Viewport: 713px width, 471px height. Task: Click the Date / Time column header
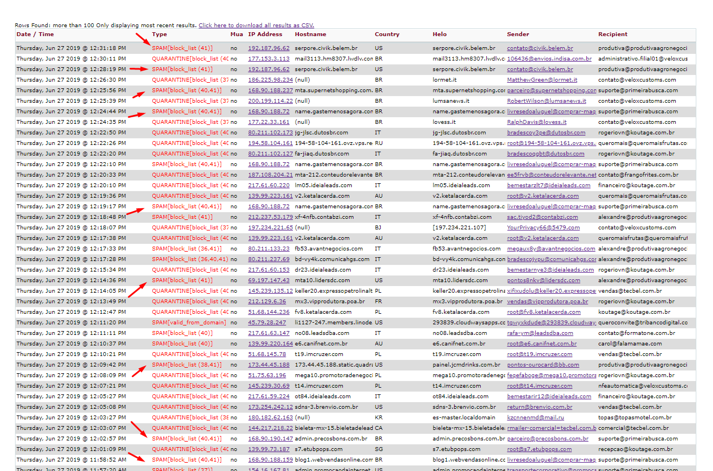[x=35, y=34]
